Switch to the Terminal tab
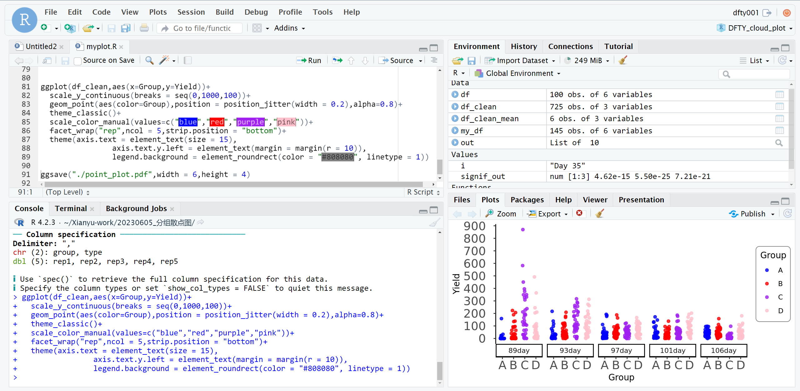The height and width of the screenshot is (391, 800). (x=71, y=209)
